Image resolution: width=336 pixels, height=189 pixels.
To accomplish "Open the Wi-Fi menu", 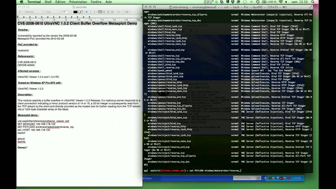I will [x=280, y=2].
